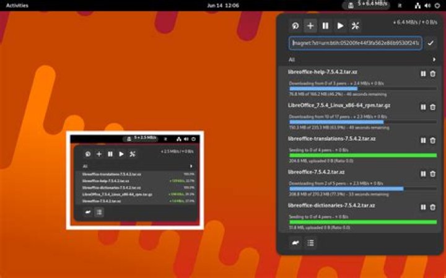Screen dimensions: 446x278
Task: Click the '204.8 MB, uploaded 0 B' line
Action: (x=321, y=161)
